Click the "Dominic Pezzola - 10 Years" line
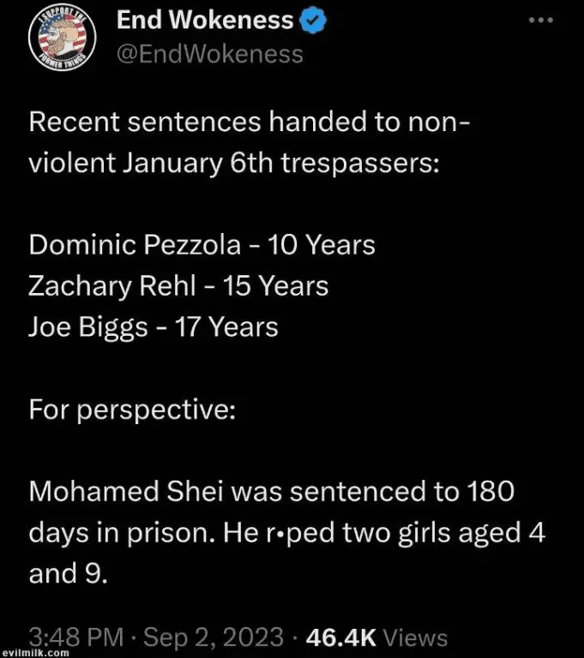584x658 pixels. pos(202,245)
